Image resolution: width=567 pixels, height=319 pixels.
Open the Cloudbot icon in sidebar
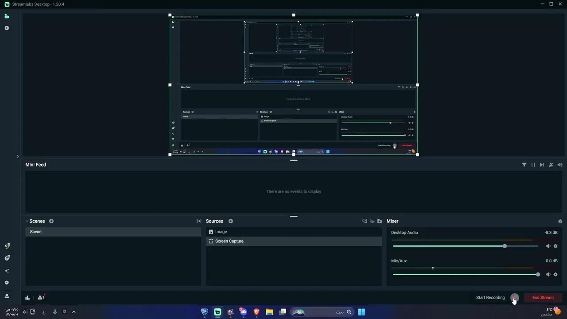pos(7,258)
